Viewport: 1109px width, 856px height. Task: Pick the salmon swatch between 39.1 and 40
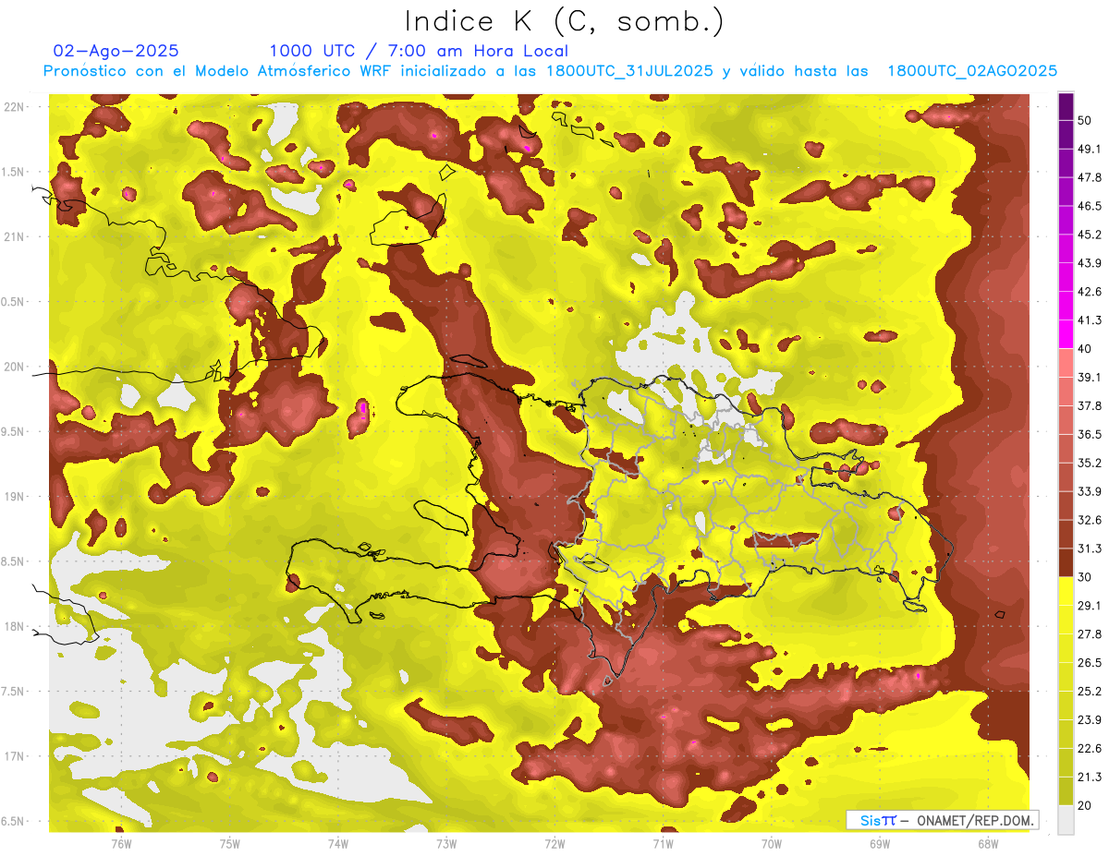(x=1066, y=363)
